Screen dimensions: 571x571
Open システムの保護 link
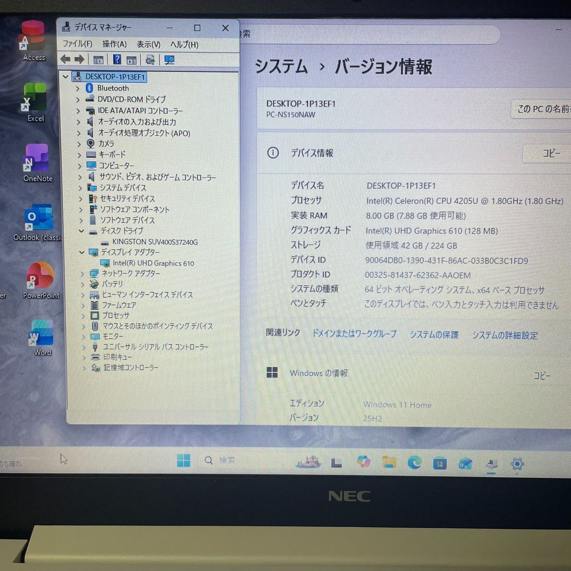click(434, 335)
